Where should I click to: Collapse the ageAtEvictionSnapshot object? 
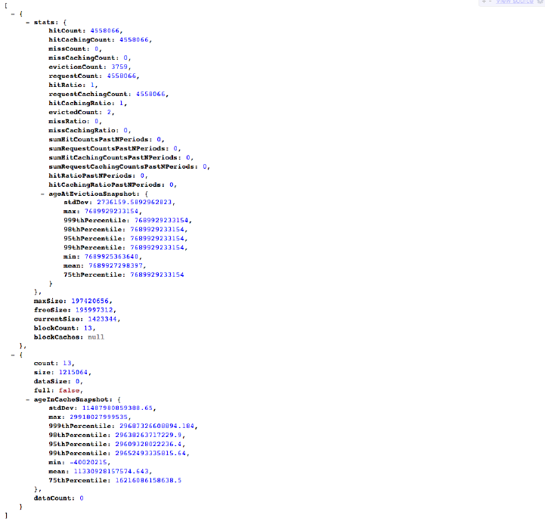(x=42, y=194)
